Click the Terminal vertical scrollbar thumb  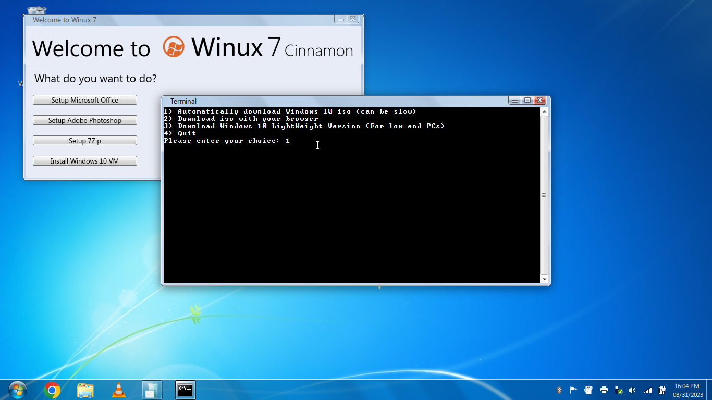(x=545, y=195)
